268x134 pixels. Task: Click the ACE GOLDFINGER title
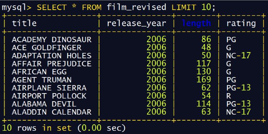[47, 48]
